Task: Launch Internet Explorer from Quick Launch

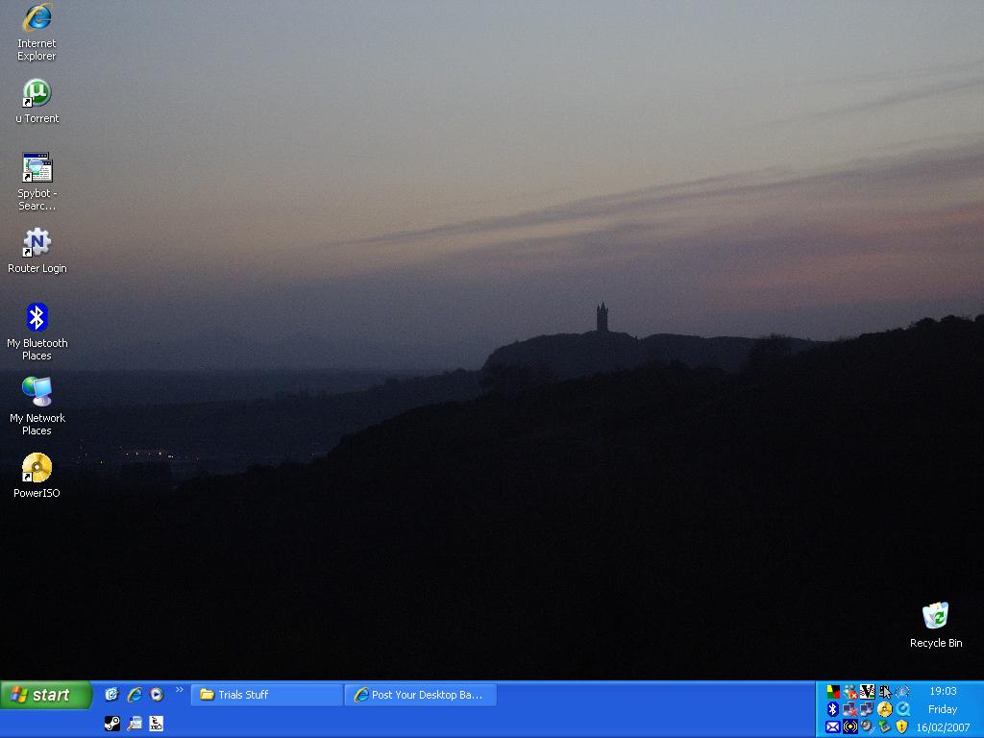Action: pyautogui.click(x=135, y=694)
